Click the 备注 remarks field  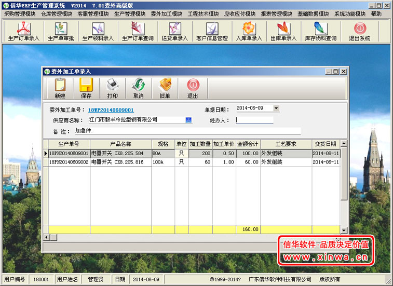pos(188,131)
